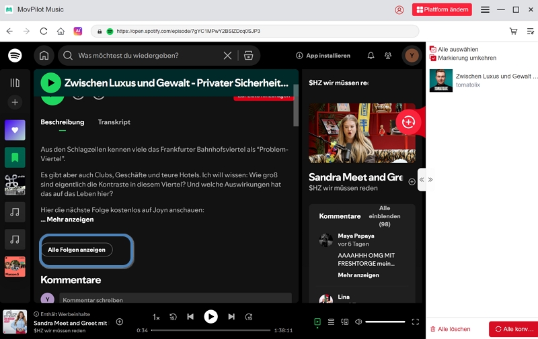This screenshot has height=339, width=538.
Task: Open the conversion queue list icon
Action: (x=531, y=31)
